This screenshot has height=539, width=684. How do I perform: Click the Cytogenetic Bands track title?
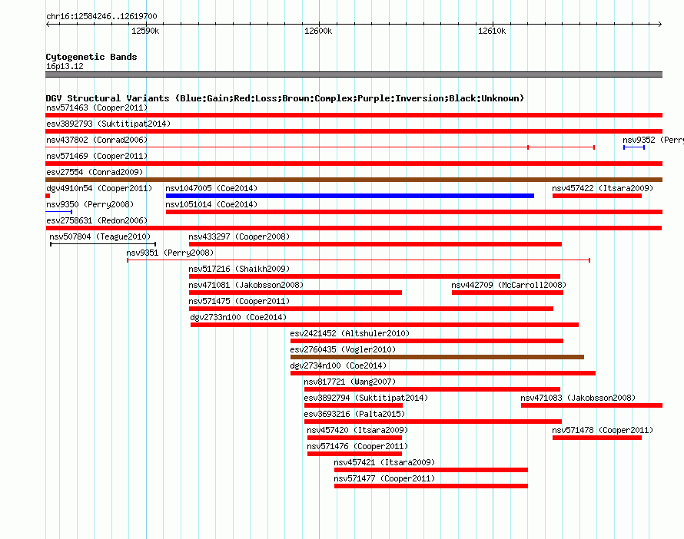[x=91, y=57]
